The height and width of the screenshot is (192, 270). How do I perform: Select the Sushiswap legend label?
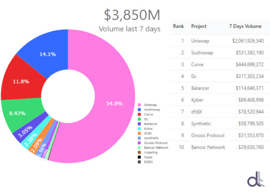click(152, 110)
